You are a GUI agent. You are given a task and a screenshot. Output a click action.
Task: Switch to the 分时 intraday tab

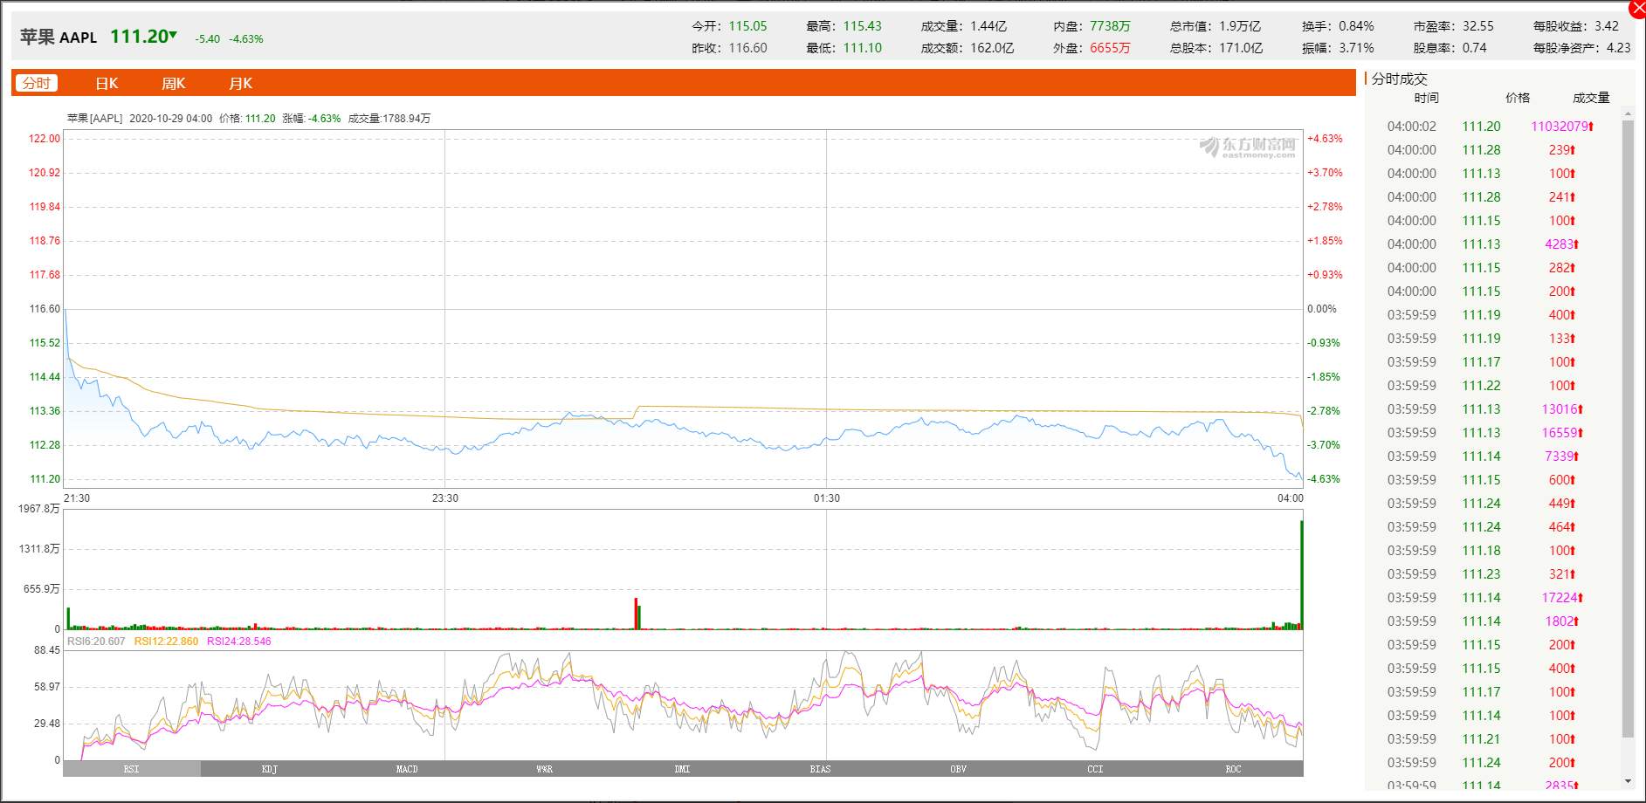pyautogui.click(x=37, y=83)
